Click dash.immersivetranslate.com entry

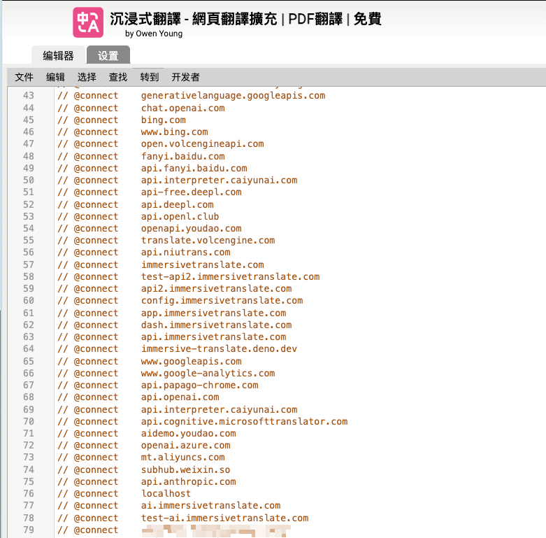216,325
